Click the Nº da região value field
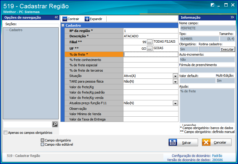 [x=151, y=31]
